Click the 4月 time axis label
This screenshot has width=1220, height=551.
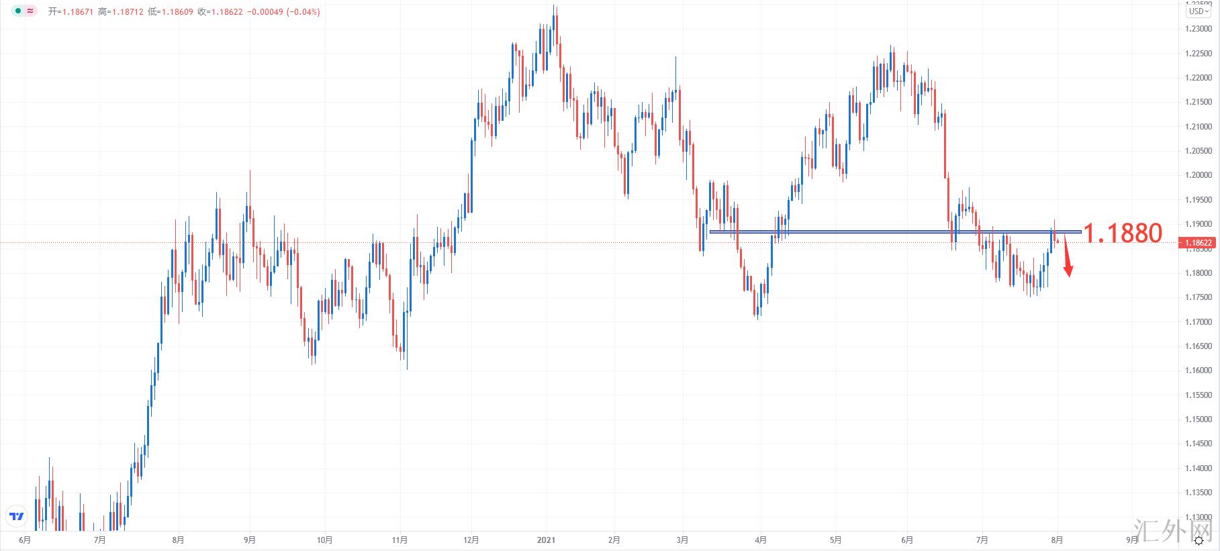click(760, 540)
